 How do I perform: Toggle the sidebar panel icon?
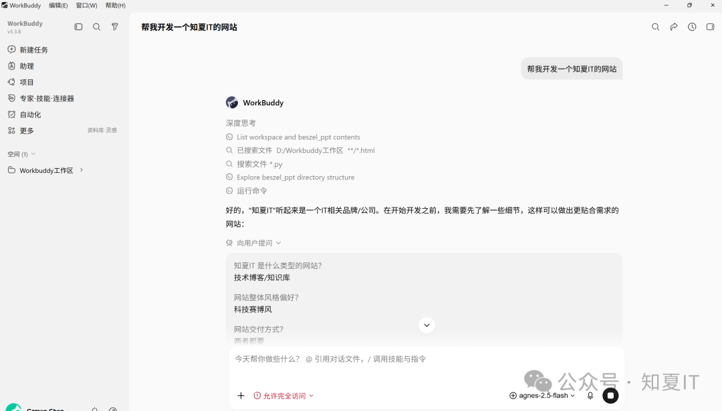pos(78,27)
